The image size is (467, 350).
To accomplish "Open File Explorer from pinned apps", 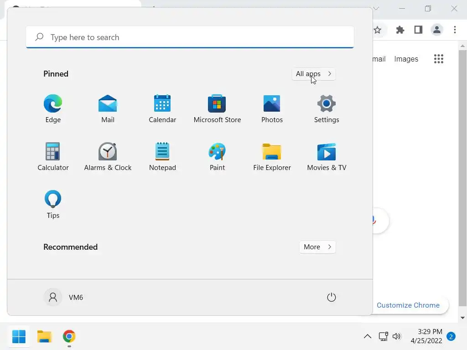I will (x=272, y=157).
